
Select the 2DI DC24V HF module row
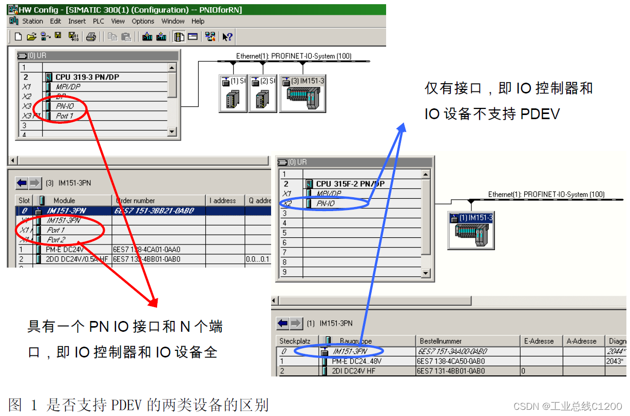(x=451, y=371)
